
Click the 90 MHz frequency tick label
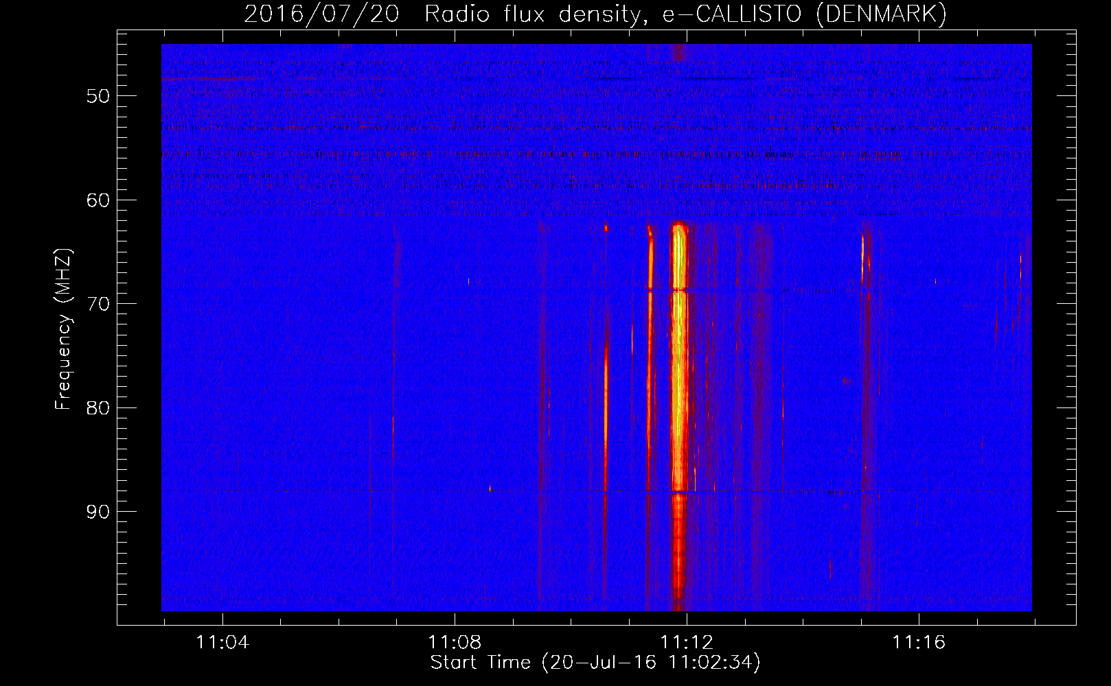pyautogui.click(x=98, y=512)
